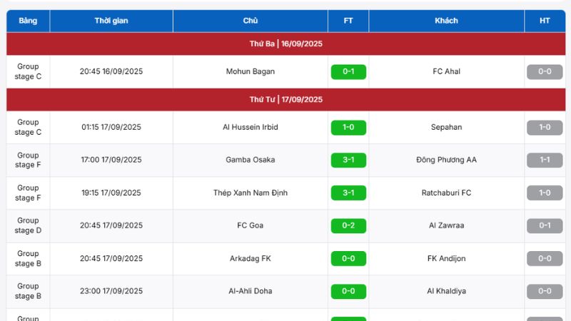This screenshot has width=571, height=321.
Task: Open the Al Khaldiya team link
Action: coord(447,291)
